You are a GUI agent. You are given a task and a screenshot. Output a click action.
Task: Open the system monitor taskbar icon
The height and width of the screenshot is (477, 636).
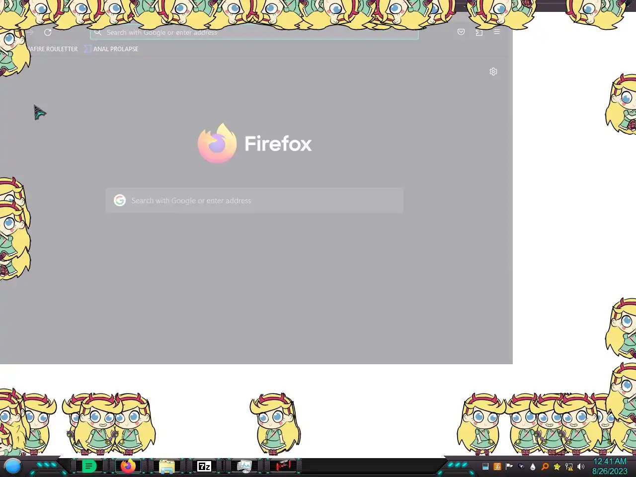pos(244,466)
